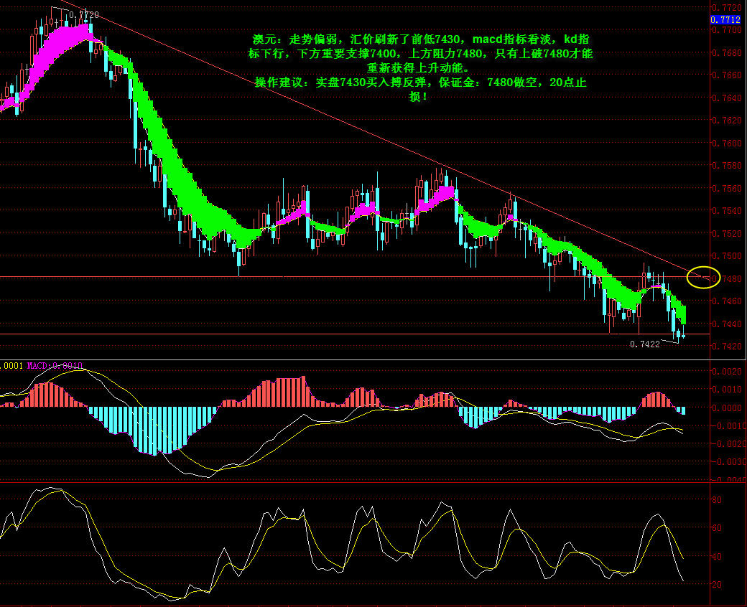The height and width of the screenshot is (607, 747).
Task: Select the 0.7620 price axis label
Action: tap(726, 121)
